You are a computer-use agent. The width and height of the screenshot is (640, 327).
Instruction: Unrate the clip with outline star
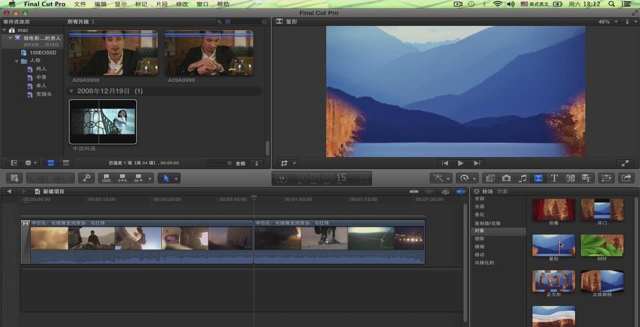pos(50,178)
